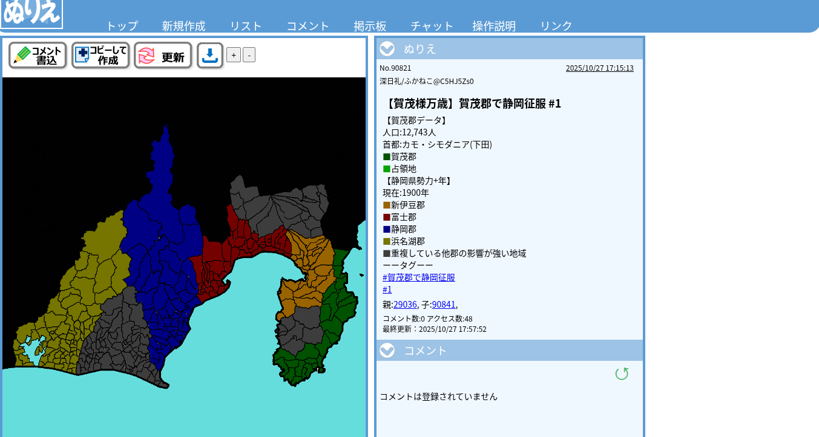Click the post timestamp 2025/10/27 17:15:13

[599, 68]
